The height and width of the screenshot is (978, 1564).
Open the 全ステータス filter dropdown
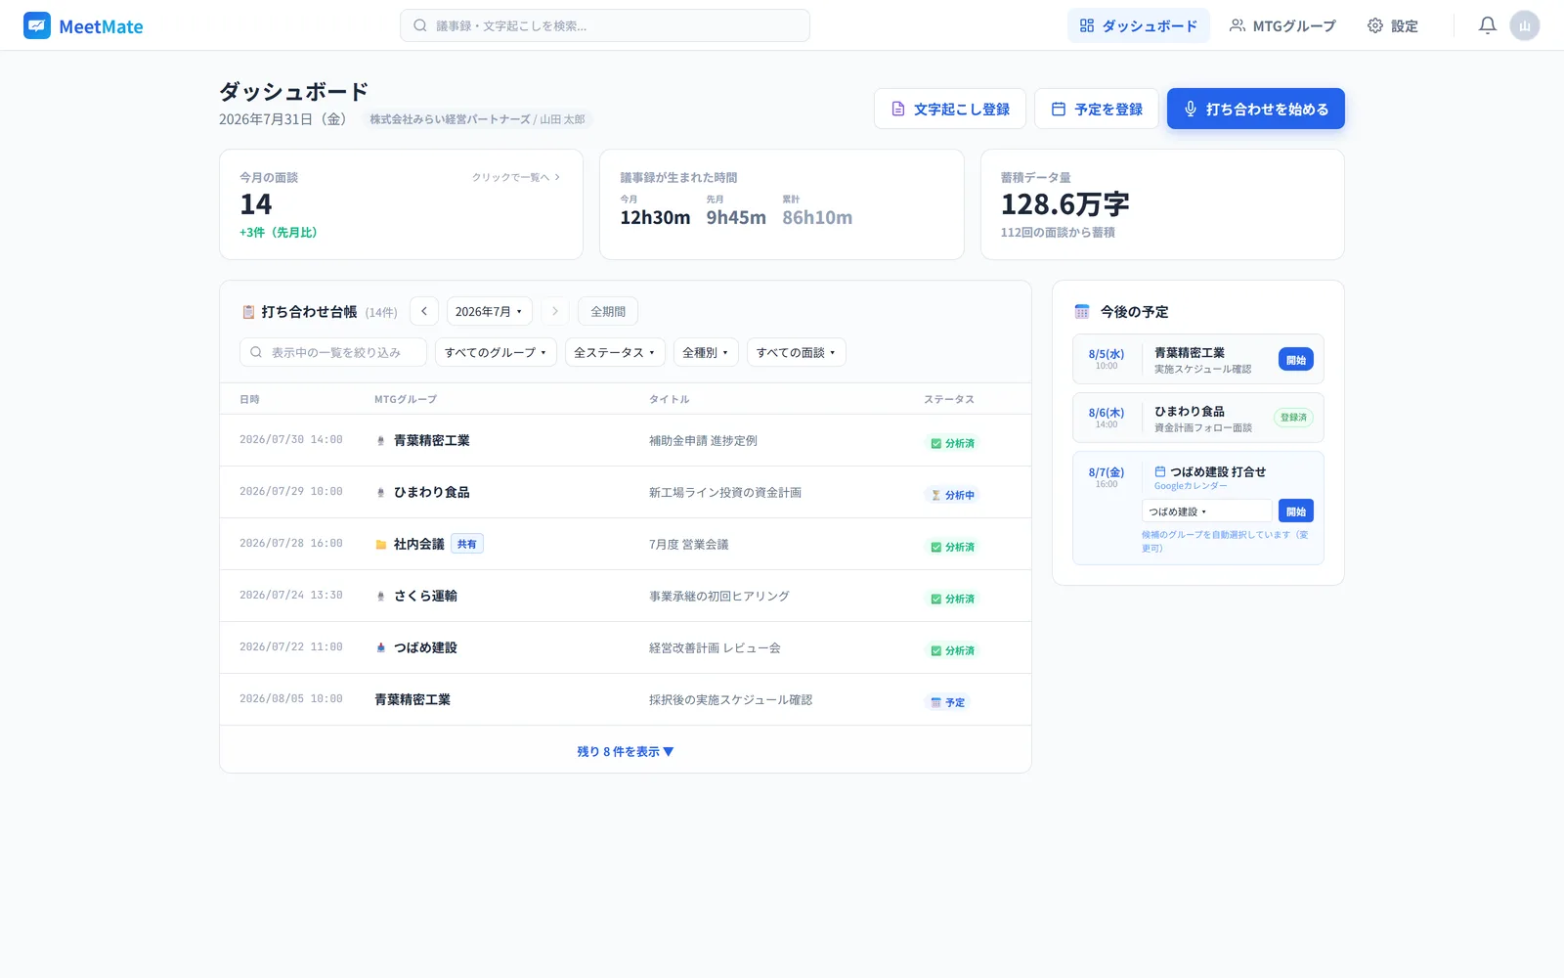pos(615,352)
